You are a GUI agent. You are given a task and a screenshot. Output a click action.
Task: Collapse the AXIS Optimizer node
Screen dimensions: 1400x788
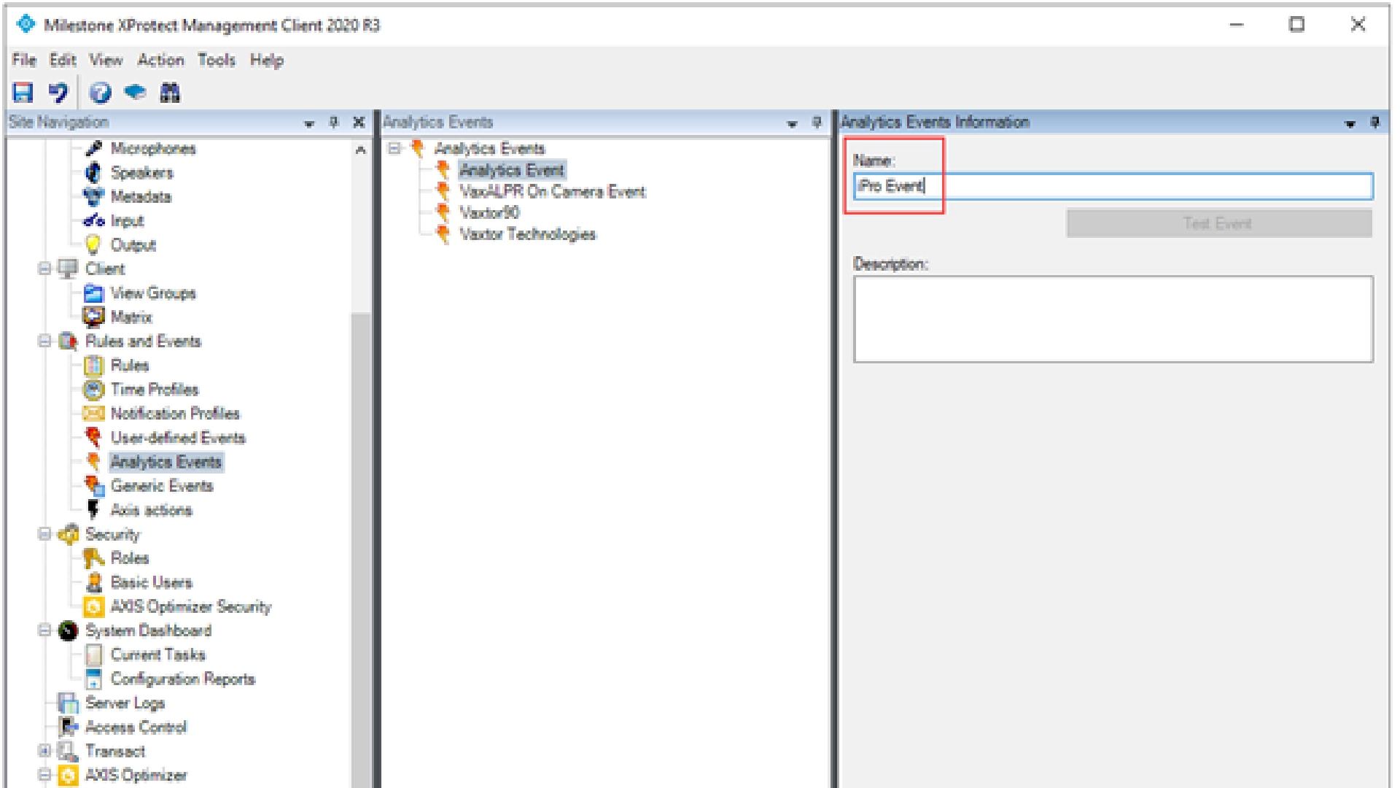click(x=44, y=774)
